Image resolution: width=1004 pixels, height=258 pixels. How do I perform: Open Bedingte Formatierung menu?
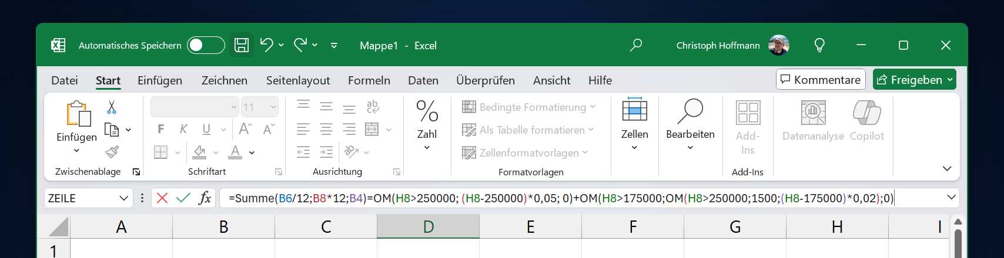tap(529, 107)
